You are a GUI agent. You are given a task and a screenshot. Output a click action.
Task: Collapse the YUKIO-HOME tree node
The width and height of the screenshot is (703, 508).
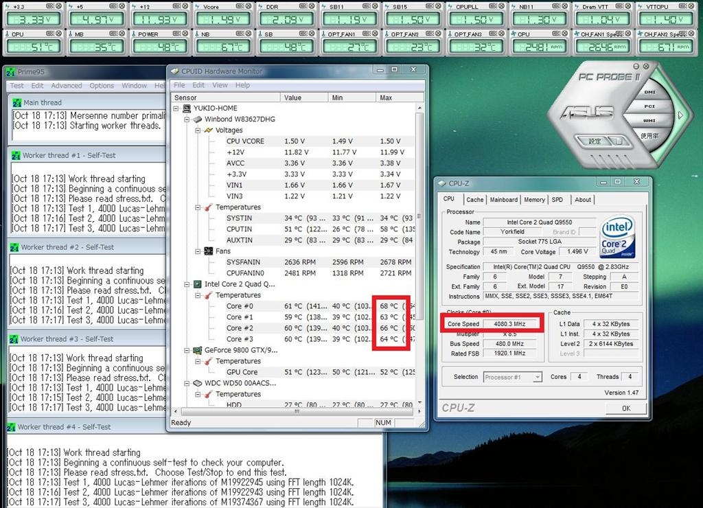[176, 108]
